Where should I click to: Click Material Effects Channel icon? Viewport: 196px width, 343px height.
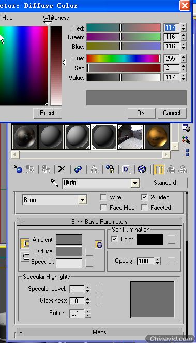126,169
